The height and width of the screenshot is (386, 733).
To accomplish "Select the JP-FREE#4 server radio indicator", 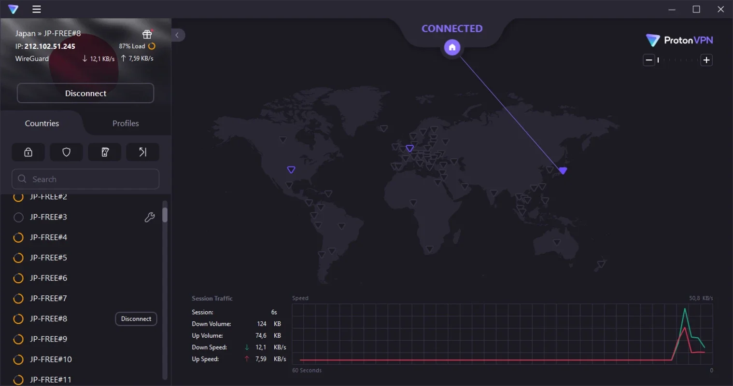I will point(18,237).
